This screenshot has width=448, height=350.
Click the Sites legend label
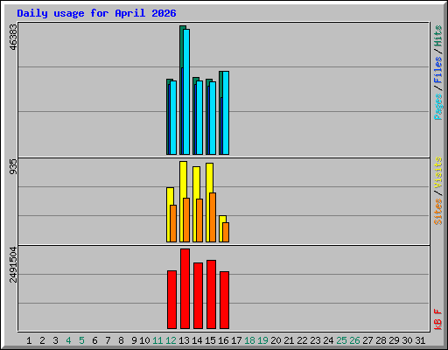click(438, 212)
